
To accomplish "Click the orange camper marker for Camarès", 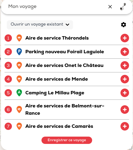I will 19,126.
